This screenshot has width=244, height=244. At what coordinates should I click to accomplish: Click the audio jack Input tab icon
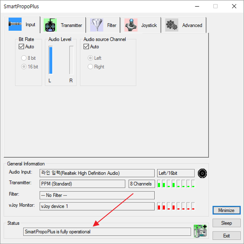coord(15,24)
